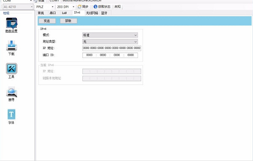This screenshot has height=161, width=253.
Task: Open the 模式 mode combo box
Action: point(110,35)
